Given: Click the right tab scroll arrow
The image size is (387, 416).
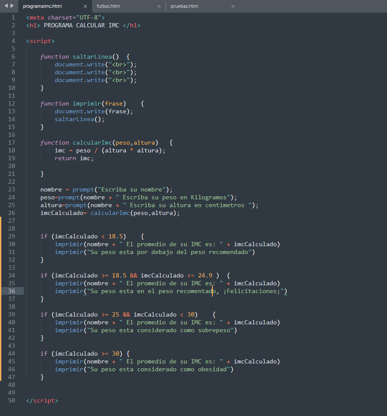Looking at the screenshot, I should point(12,6).
